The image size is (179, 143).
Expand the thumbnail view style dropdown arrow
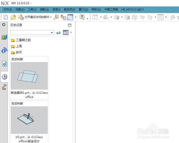pyautogui.click(x=71, y=33)
